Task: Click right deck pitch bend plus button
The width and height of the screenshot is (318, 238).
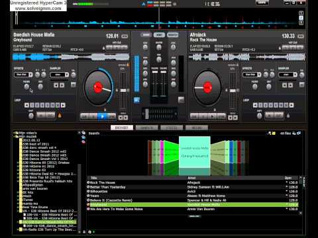Action: (x=235, y=118)
